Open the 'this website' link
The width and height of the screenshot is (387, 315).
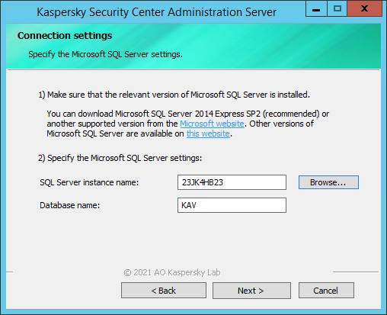pyautogui.click(x=208, y=133)
